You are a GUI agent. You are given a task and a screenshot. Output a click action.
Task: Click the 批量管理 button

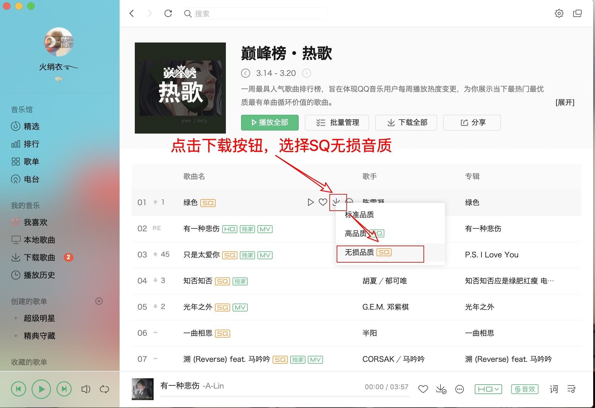[x=337, y=122]
